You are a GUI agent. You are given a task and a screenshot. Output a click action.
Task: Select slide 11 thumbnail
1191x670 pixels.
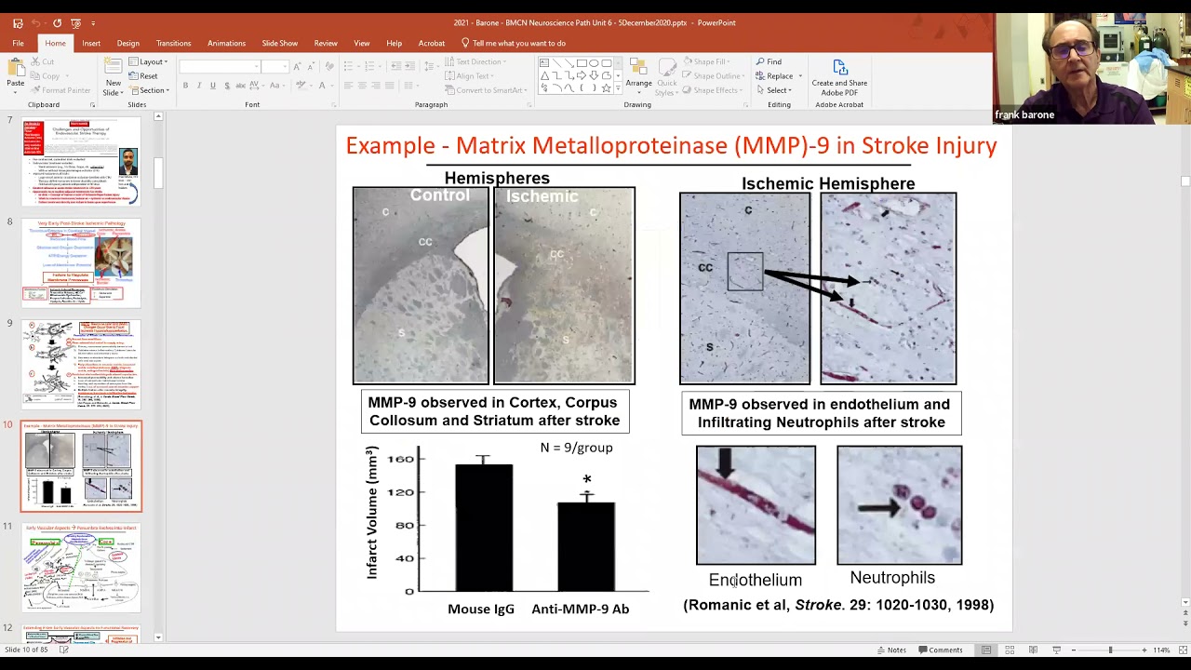[82, 568]
